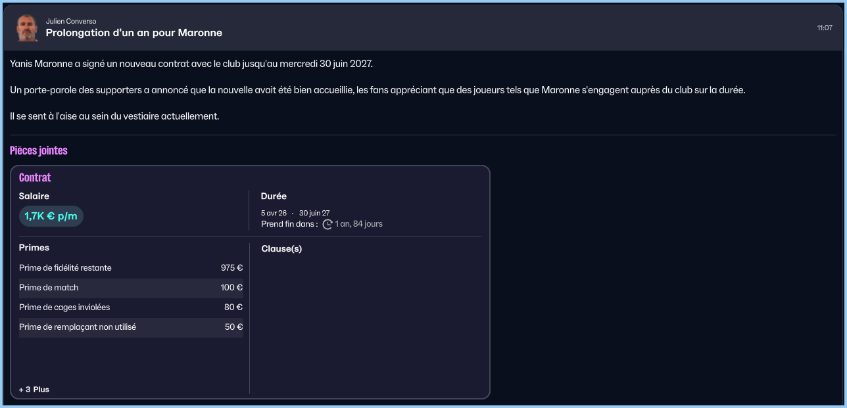The height and width of the screenshot is (408, 847).
Task: Select the Prime de remplaçant non utilisé row
Action: tap(131, 327)
